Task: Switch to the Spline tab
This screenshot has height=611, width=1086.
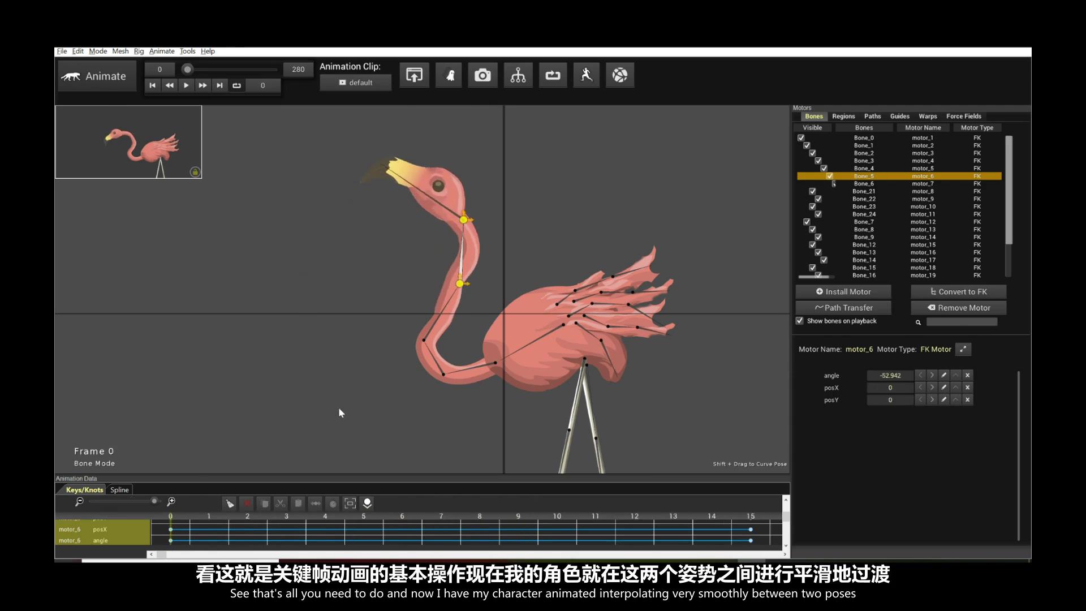Action: pyautogui.click(x=119, y=490)
